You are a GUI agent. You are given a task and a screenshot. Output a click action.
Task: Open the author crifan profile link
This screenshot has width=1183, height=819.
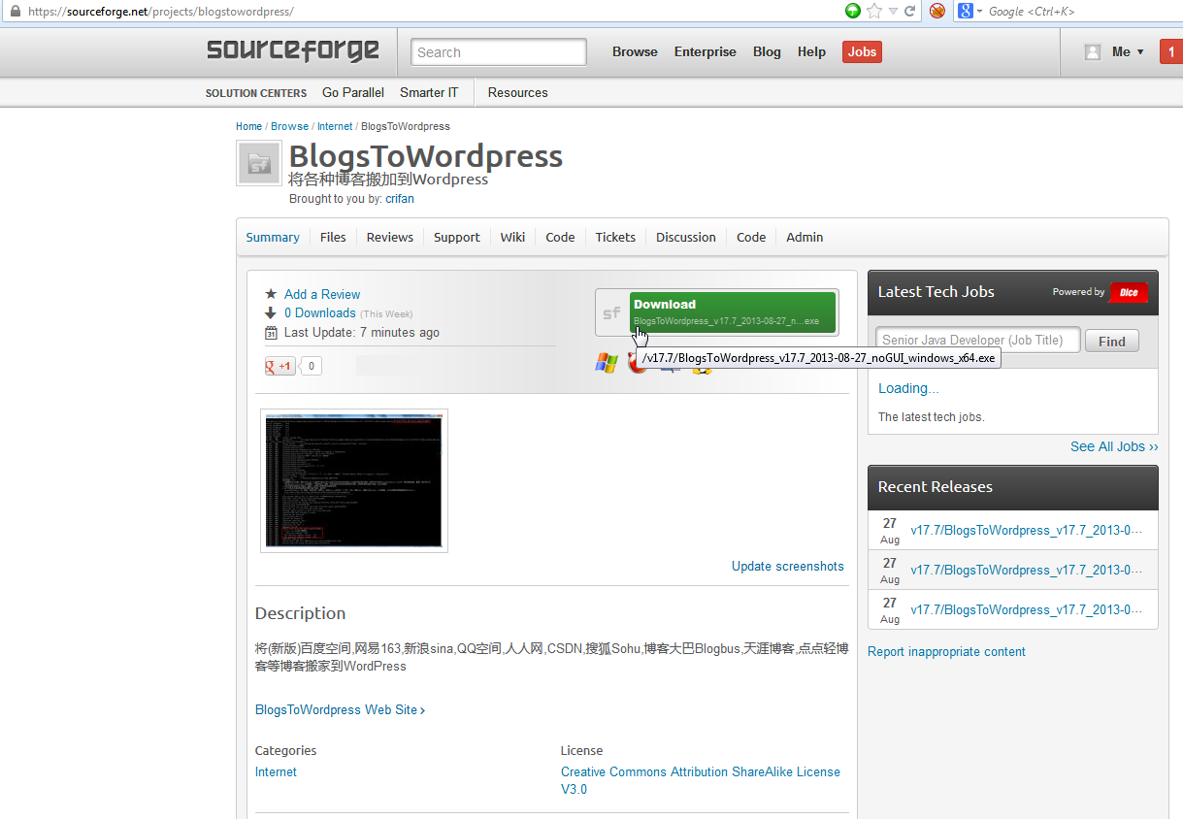[x=400, y=199]
